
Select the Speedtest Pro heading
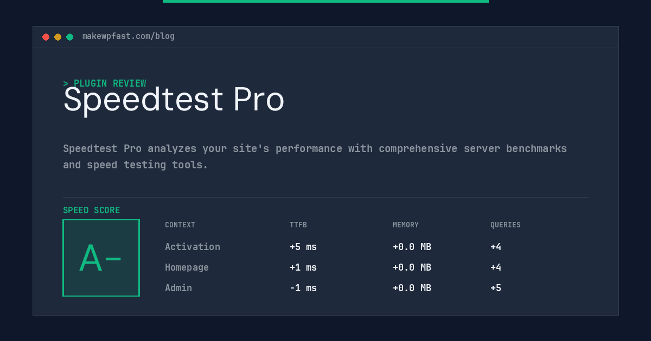pos(174,100)
